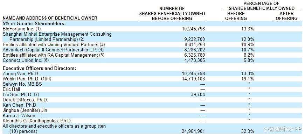This screenshot has height=136, width=305.
Task: Select the Kleanthis G. Xanthopoulos, Ph.D. name
Action: tap(37, 121)
